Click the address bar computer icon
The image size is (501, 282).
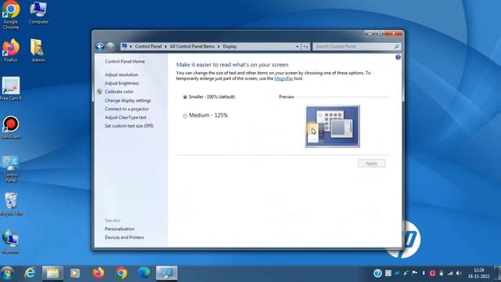124,46
